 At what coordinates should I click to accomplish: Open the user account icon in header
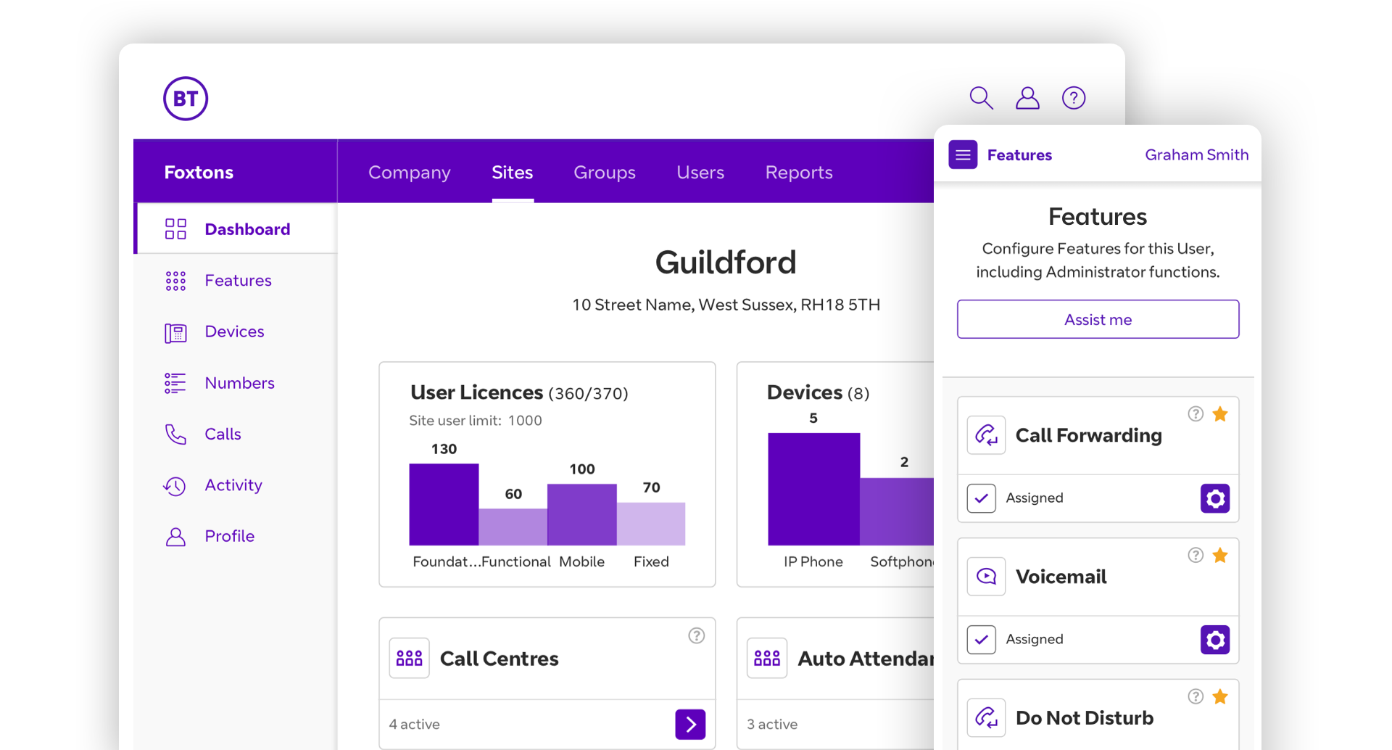click(x=1027, y=97)
